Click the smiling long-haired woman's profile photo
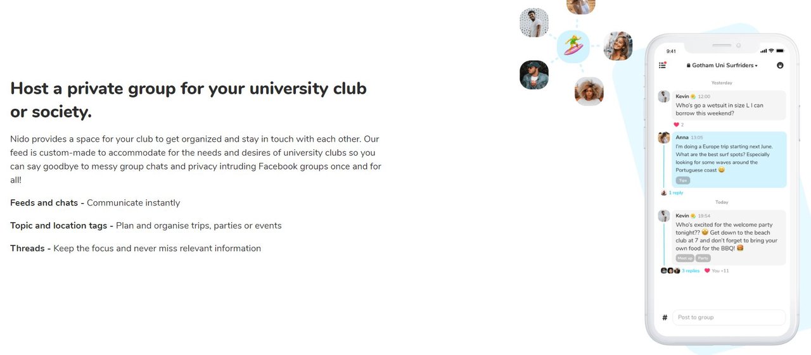This screenshot has height=355, width=811. 618,46
